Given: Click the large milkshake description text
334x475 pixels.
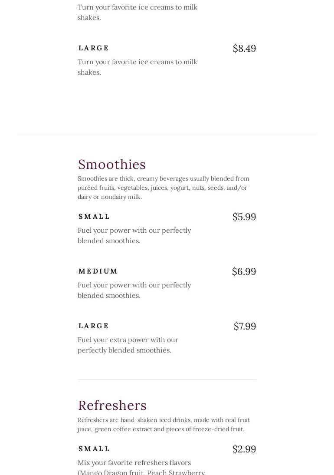Looking at the screenshot, I should (x=138, y=67).
